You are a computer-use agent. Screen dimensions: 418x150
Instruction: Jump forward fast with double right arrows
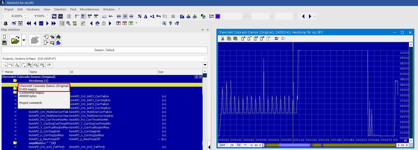coord(54,23)
